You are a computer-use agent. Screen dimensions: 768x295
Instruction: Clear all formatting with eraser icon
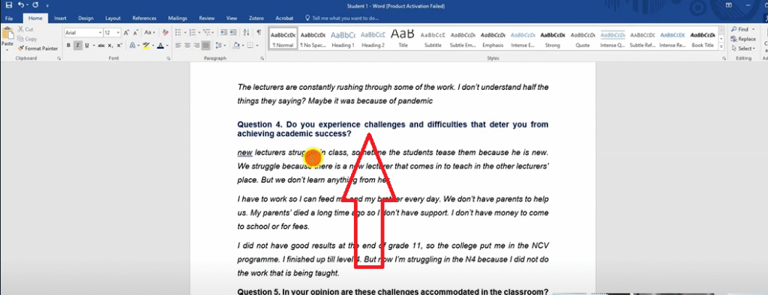pos(166,33)
